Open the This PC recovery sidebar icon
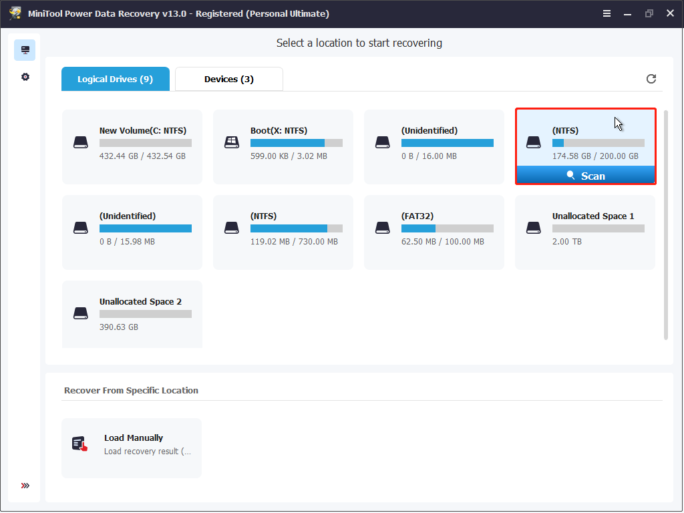684x513 pixels. pyautogui.click(x=25, y=50)
